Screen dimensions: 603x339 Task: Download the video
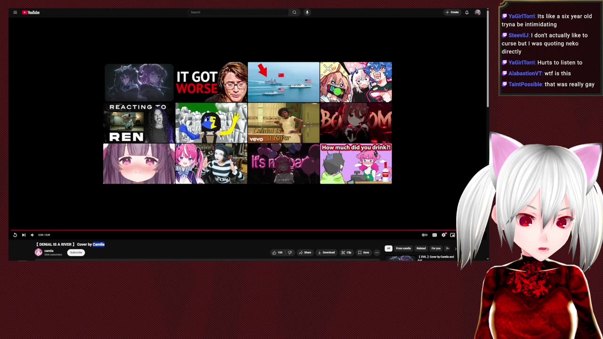[326, 252]
